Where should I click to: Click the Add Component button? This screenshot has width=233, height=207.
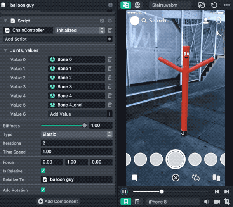point(58,202)
